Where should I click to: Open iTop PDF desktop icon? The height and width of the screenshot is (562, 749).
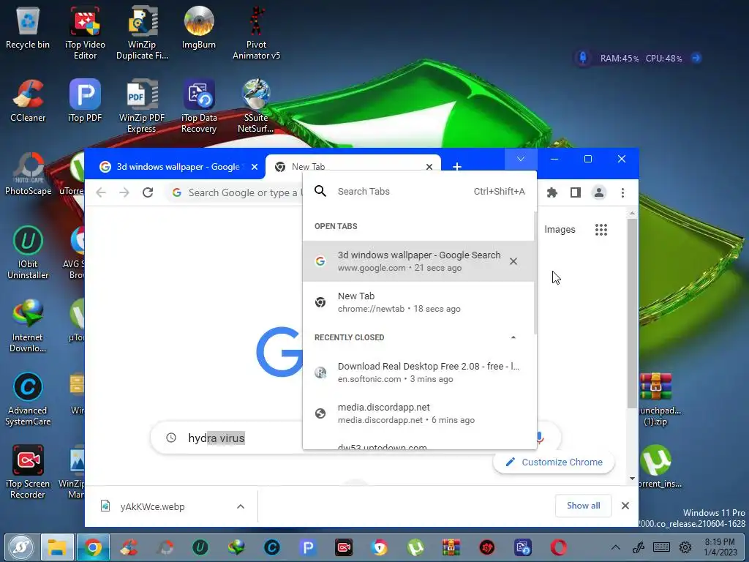click(x=85, y=100)
